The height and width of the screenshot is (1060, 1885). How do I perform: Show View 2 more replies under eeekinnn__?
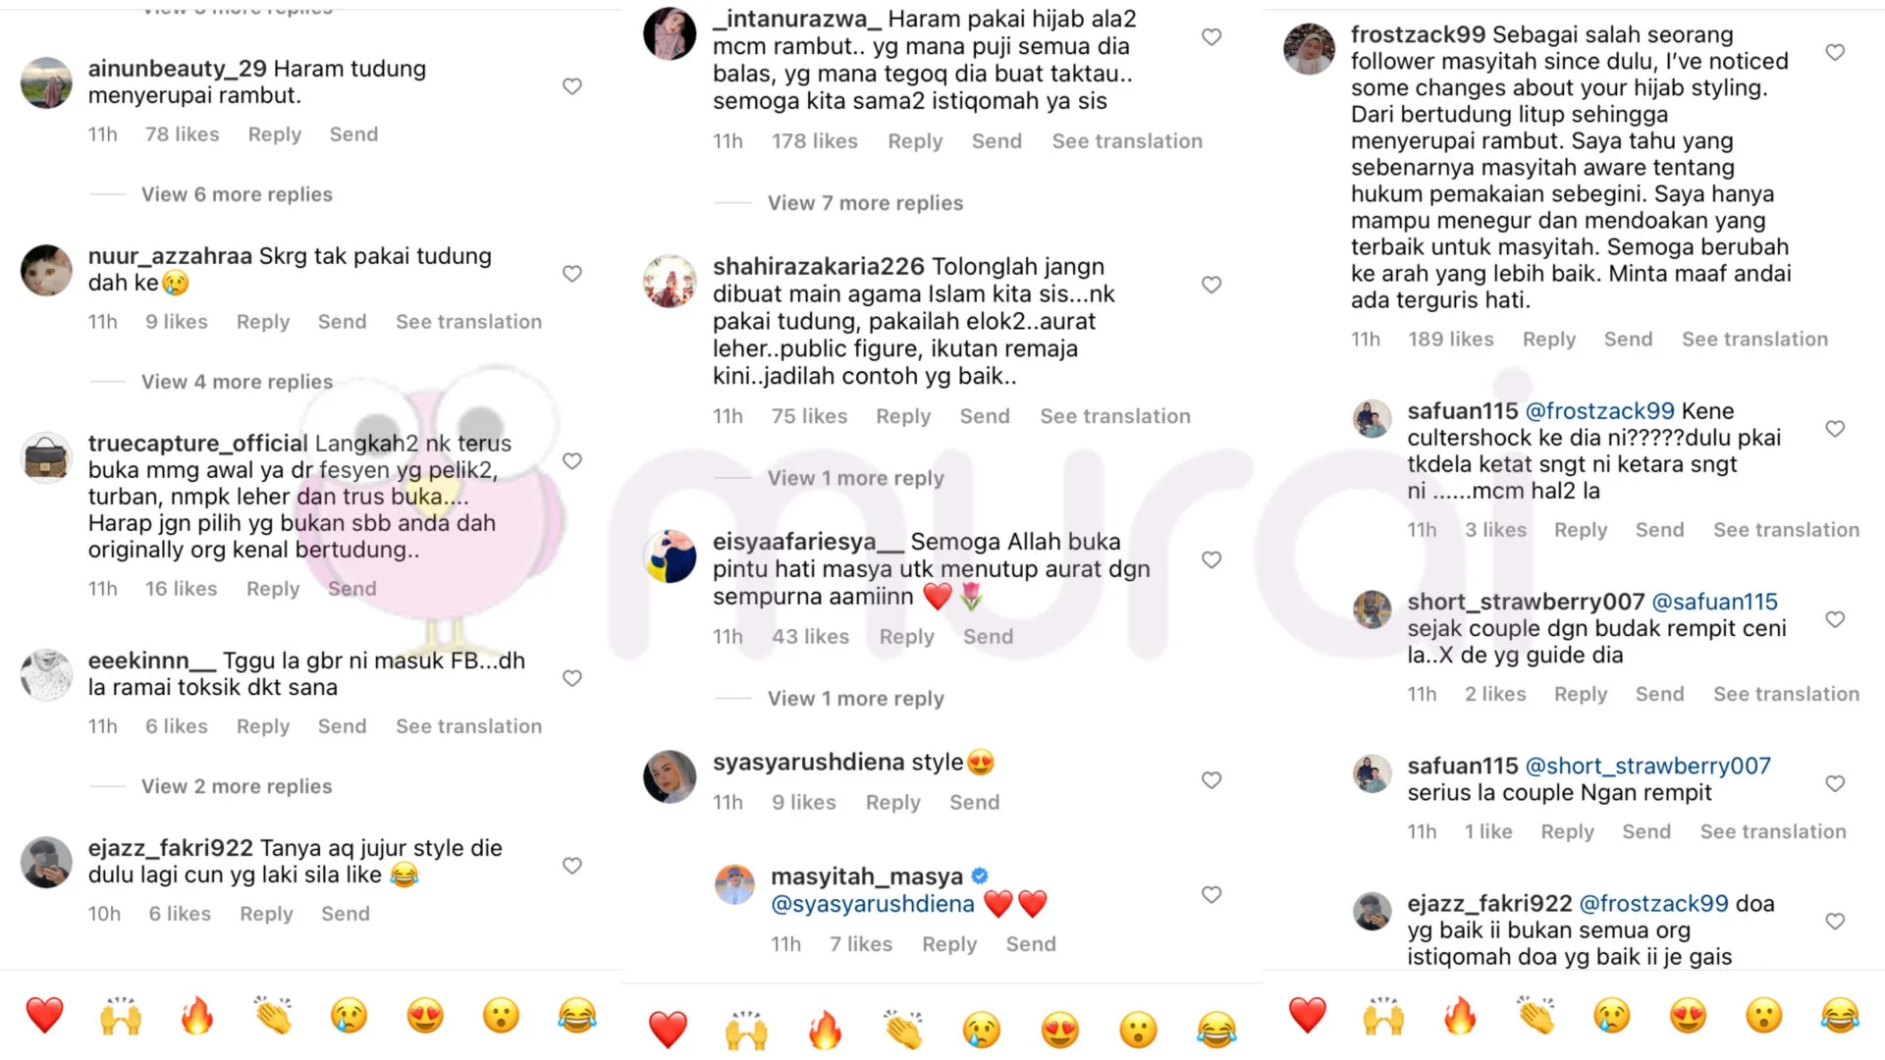coord(237,786)
